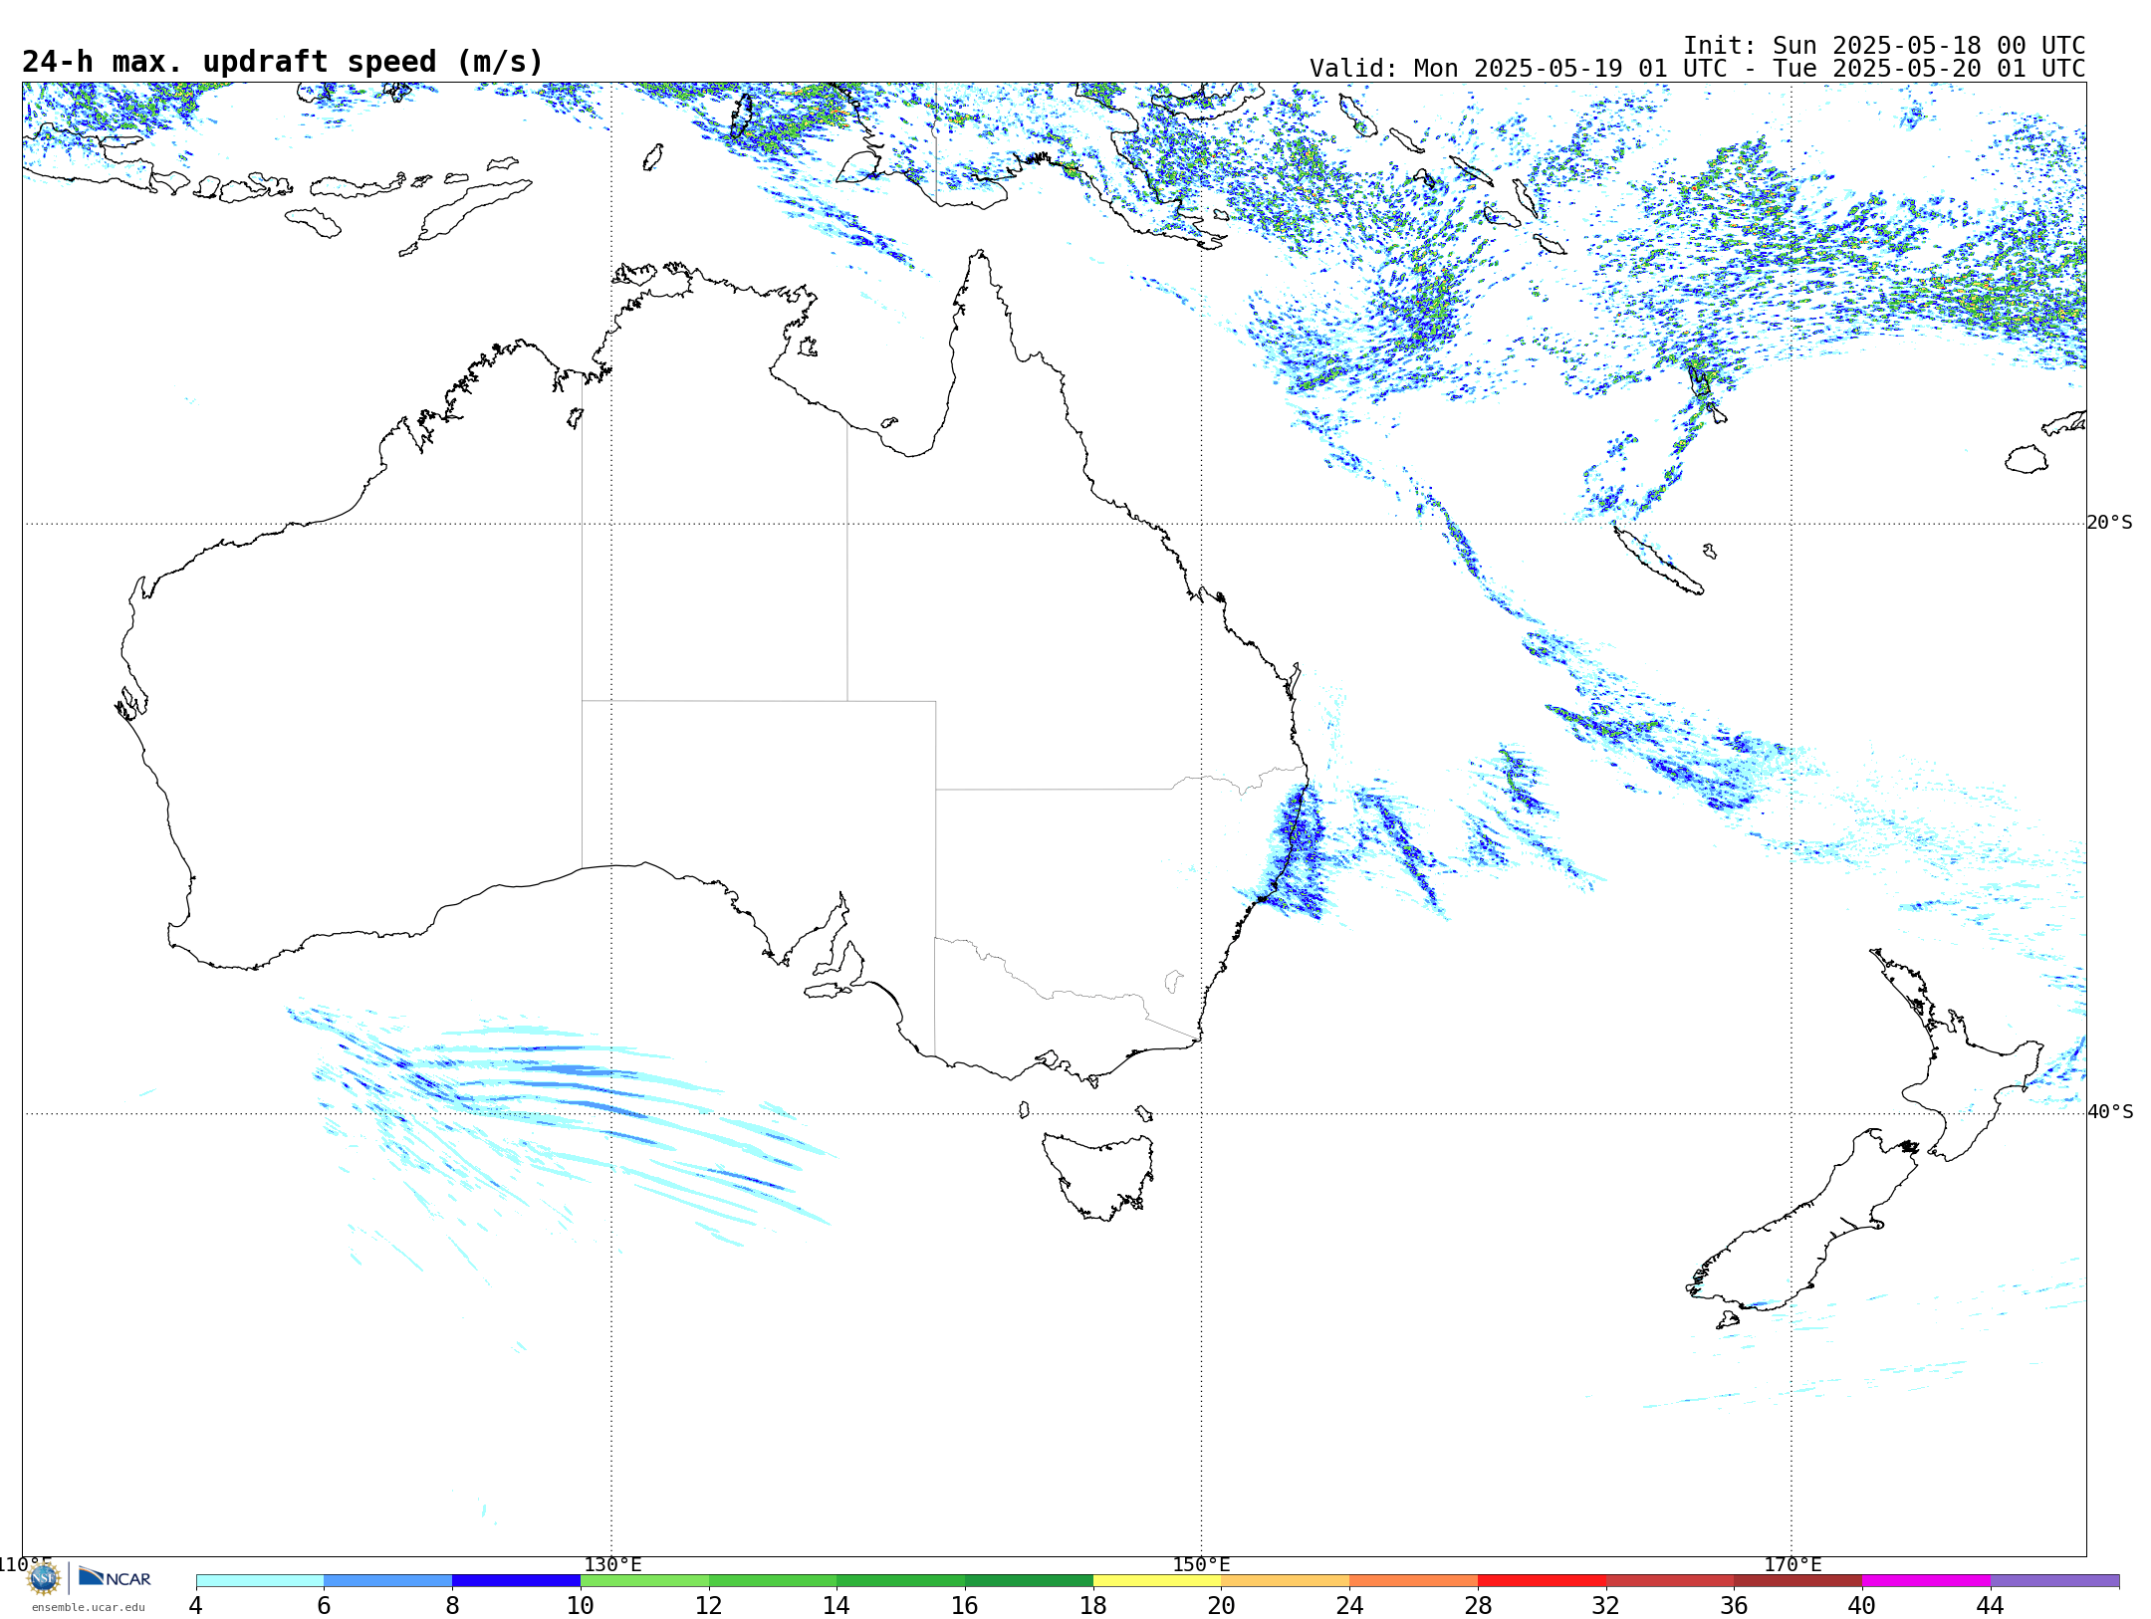Click the NCAR logo
2151x1619 pixels.
[x=115, y=1577]
